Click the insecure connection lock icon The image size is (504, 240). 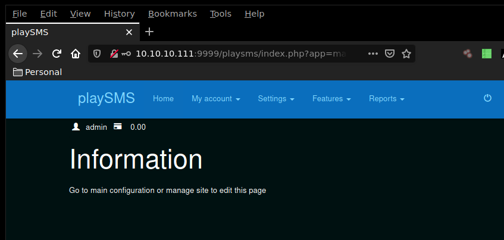114,54
